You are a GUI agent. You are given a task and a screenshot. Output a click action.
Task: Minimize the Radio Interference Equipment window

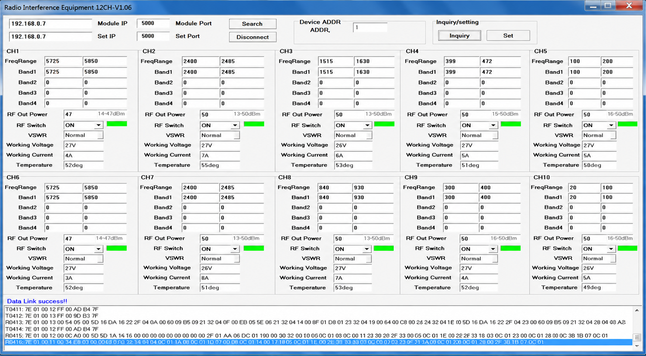click(593, 6)
